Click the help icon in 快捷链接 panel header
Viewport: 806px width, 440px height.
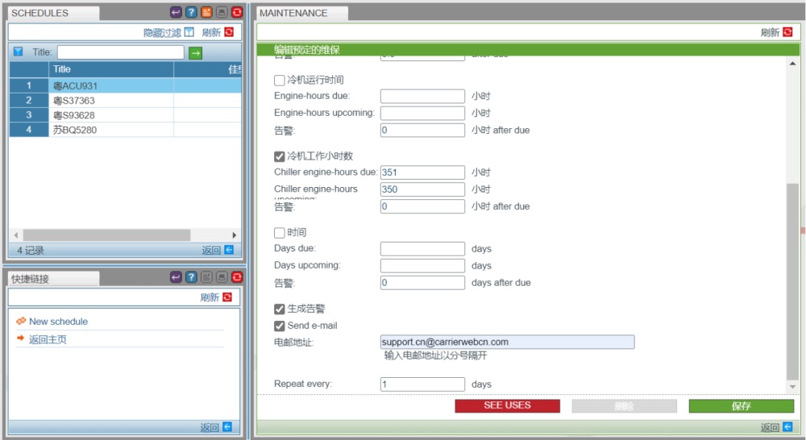tap(191, 277)
